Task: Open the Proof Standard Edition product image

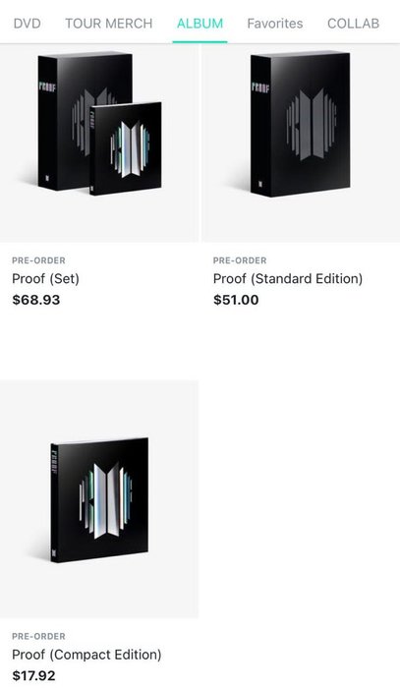Action: tap(301, 143)
